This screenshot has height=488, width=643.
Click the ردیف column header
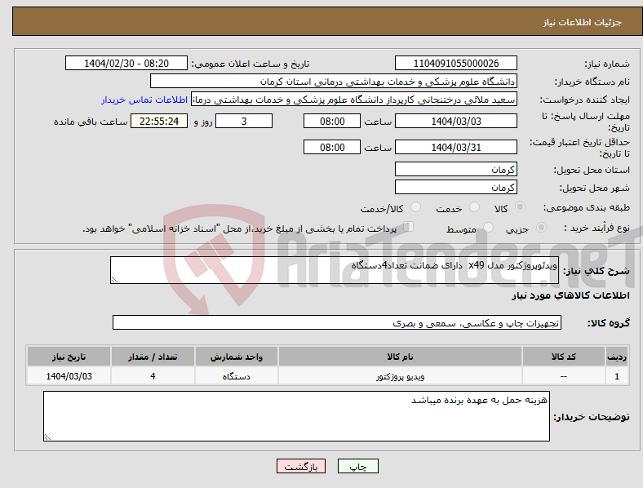click(617, 357)
